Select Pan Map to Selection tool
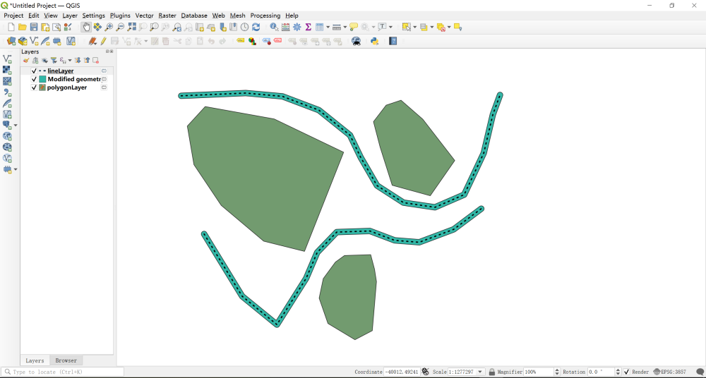Screen dimensions: 706x378 click(97, 27)
